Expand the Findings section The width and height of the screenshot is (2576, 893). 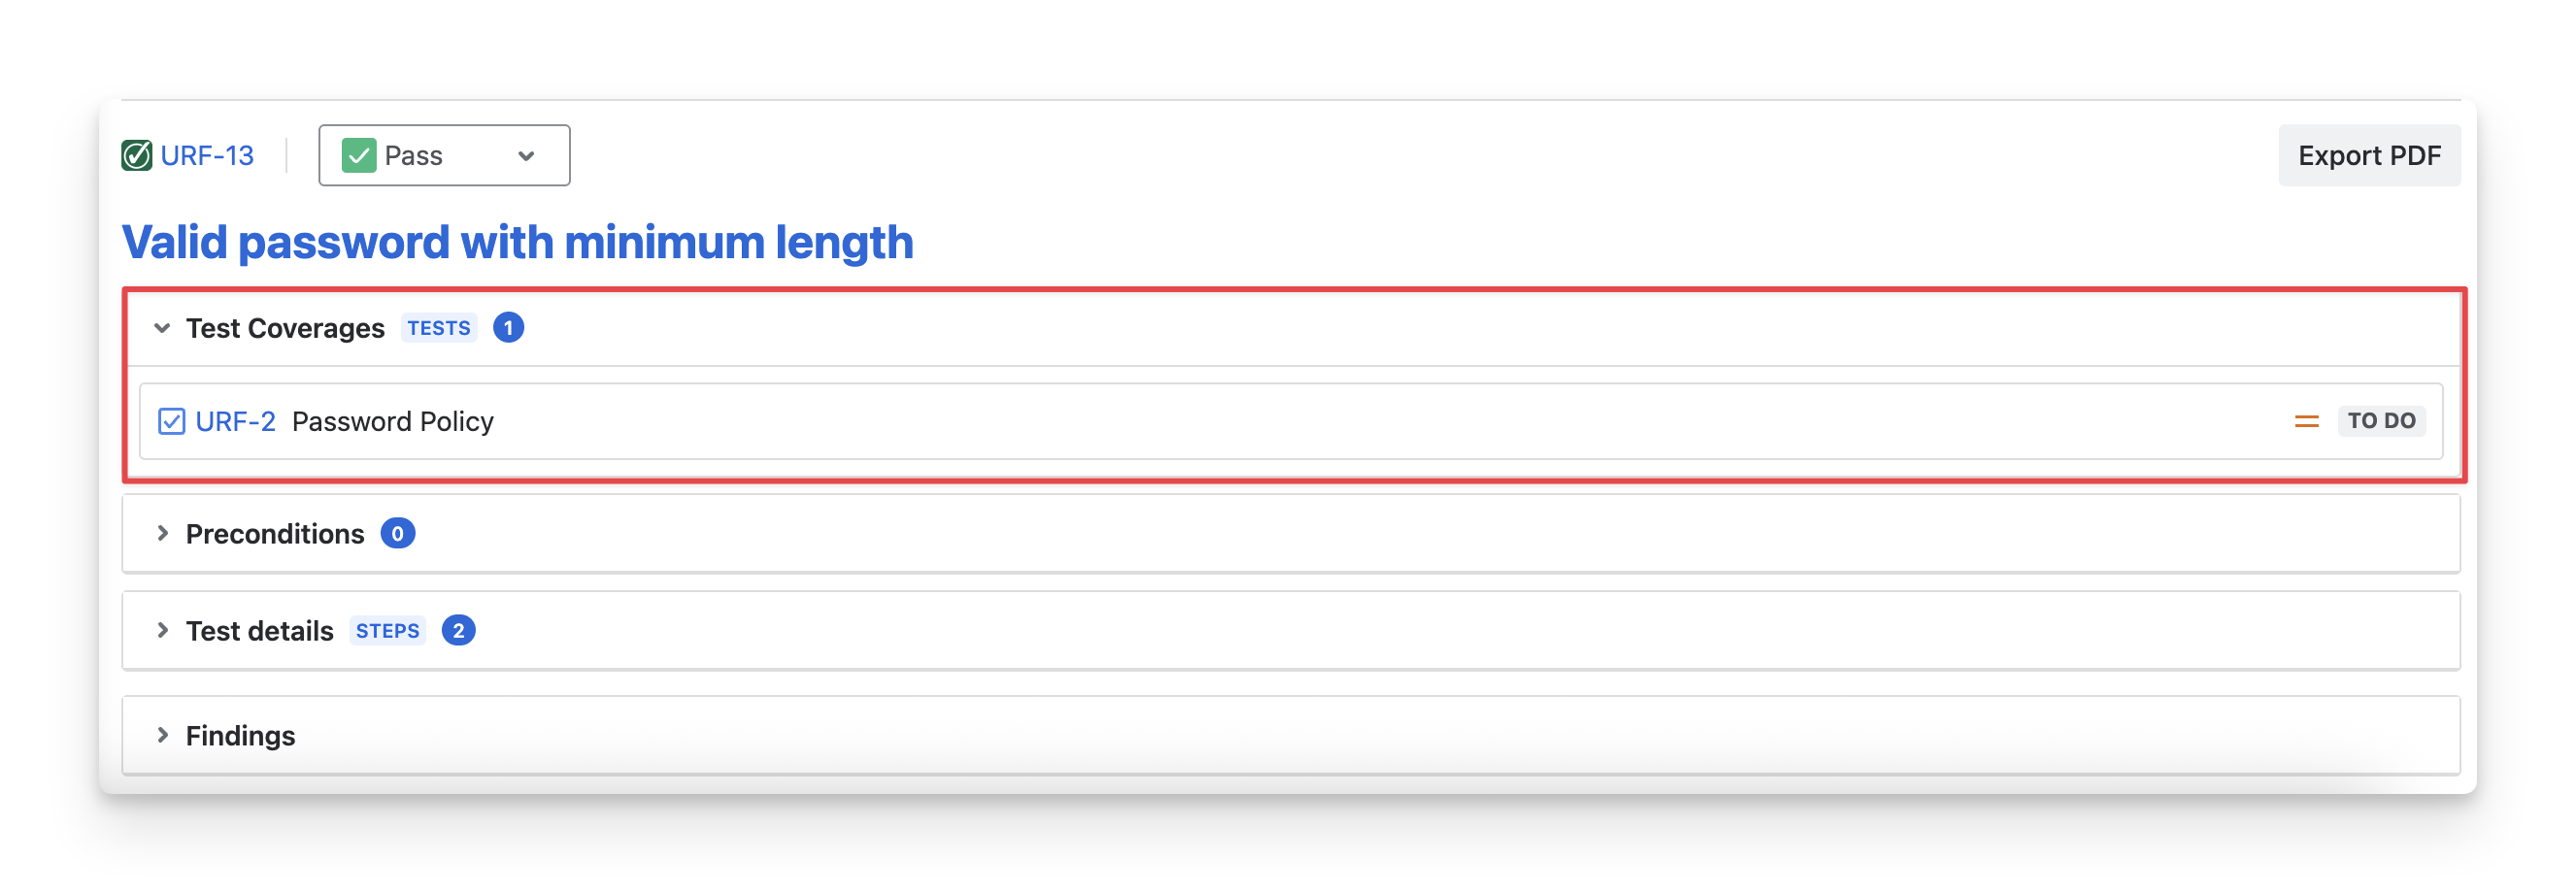pos(162,736)
